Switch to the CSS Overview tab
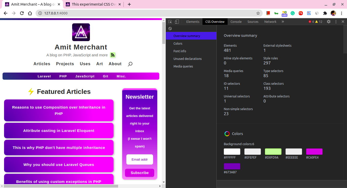 click(215, 22)
